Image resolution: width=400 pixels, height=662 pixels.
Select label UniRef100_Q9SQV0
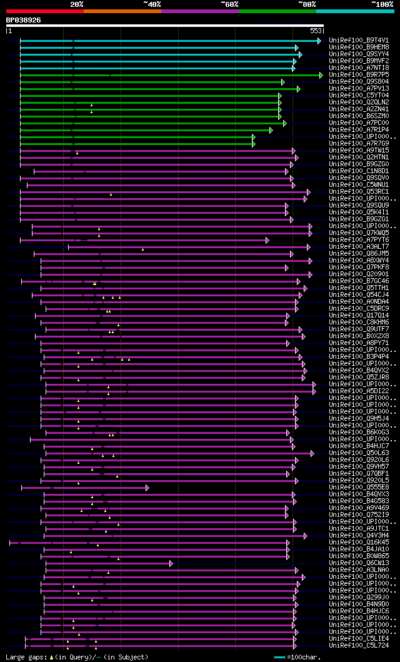(x=359, y=178)
